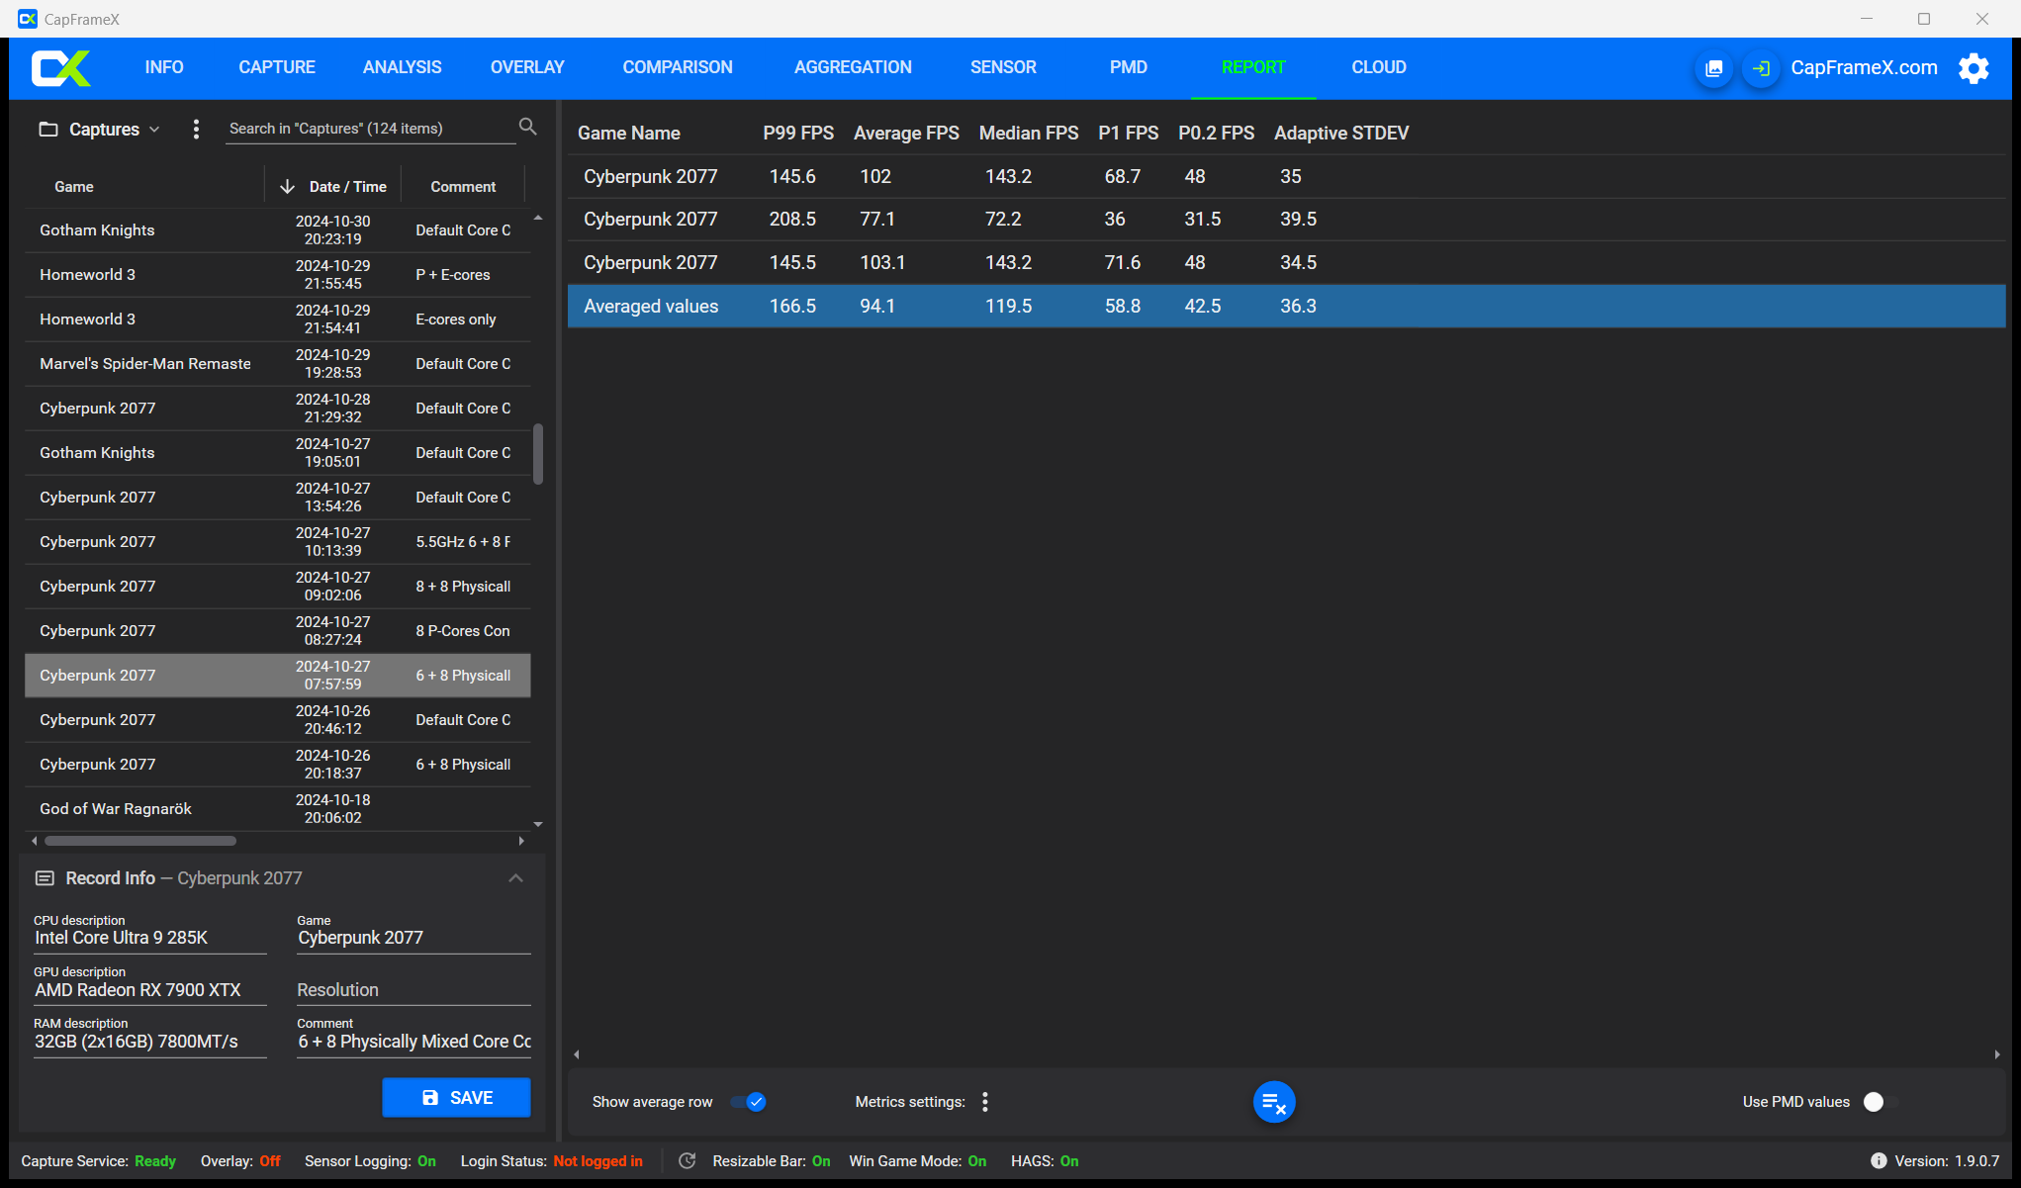Screen dimensions: 2021x1188
Task: Open the settings gear
Action: pyautogui.click(x=1974, y=68)
